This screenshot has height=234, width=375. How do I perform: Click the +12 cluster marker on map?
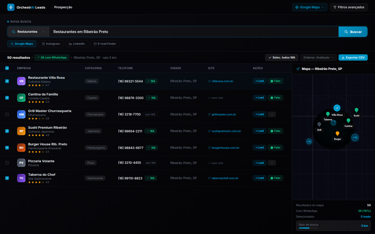click(355, 138)
